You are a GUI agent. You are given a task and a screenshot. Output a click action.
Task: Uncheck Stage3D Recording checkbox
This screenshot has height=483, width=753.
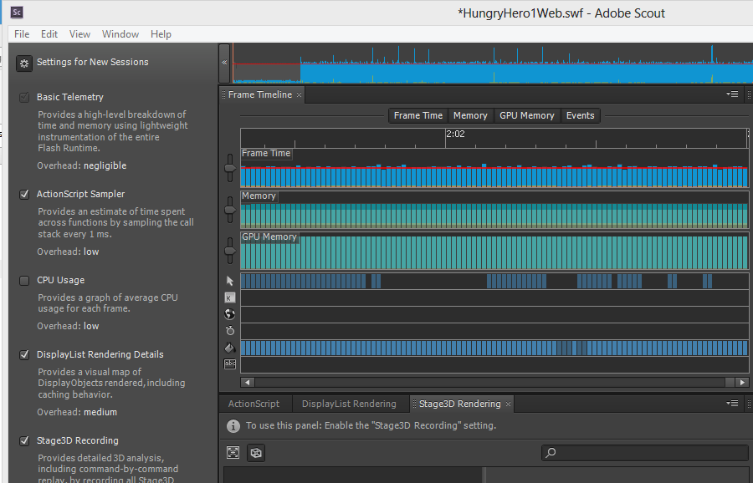pos(24,440)
